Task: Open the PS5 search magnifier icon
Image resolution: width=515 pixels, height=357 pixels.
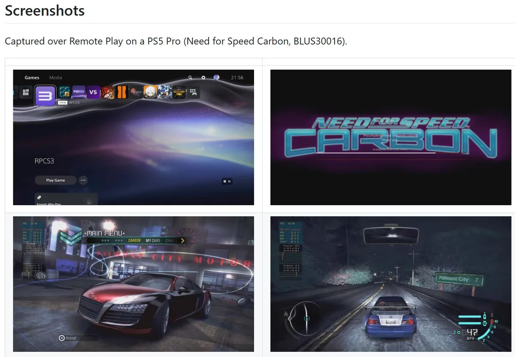Action: click(x=190, y=78)
